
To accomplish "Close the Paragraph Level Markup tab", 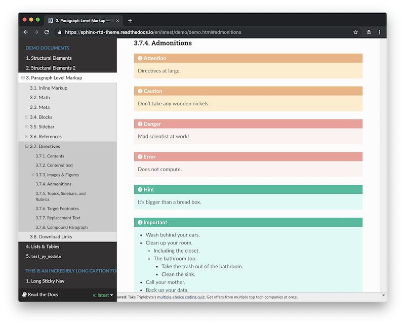I will [118, 21].
